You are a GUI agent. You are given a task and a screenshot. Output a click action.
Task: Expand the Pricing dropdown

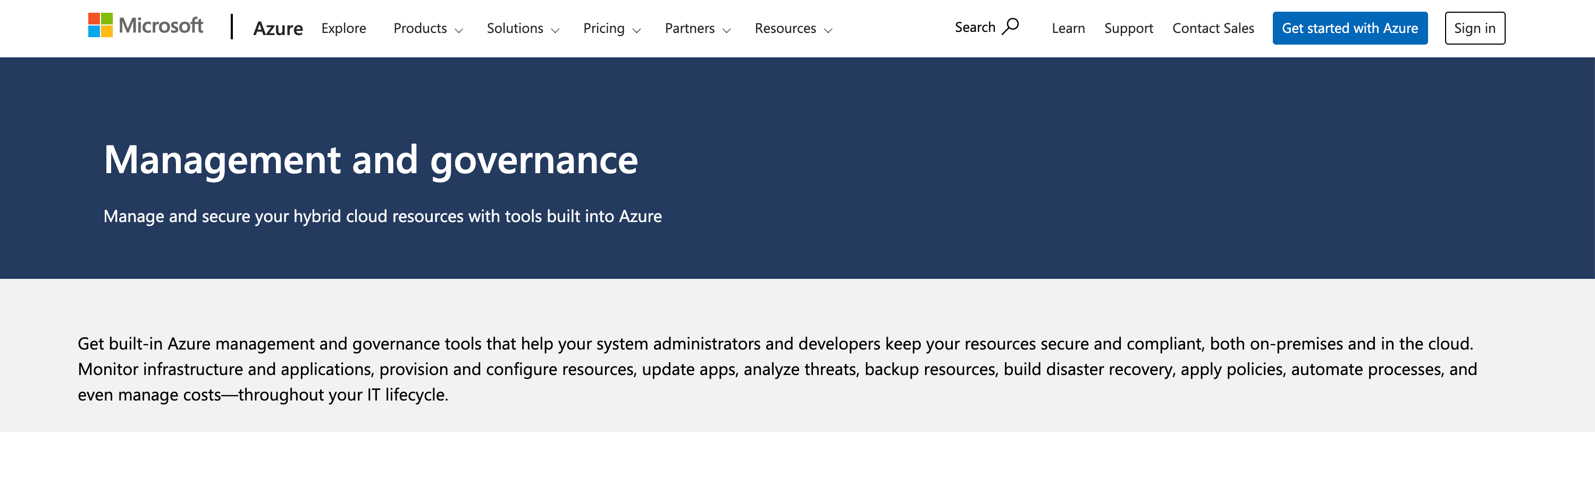coord(612,29)
